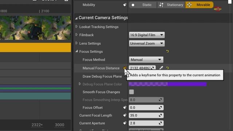The height and width of the screenshot is (131, 233).
Task: Add keyframe for Focus Offset
Action: click(x=125, y=107)
